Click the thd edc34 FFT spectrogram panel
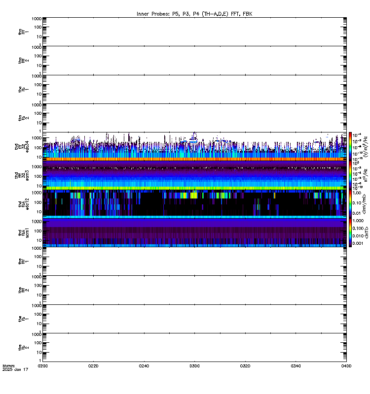This screenshot has height=394, width=370. click(194, 146)
